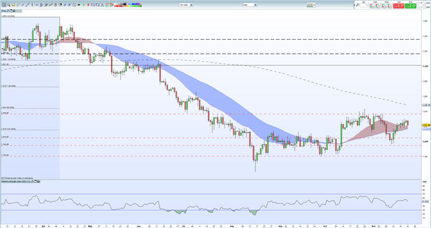Click the red down arrow marker tool
The width and height of the screenshot is (431, 228).
coord(88,4)
